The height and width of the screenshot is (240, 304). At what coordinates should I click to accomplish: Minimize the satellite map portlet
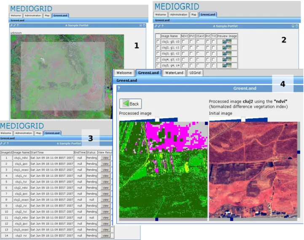[x=141, y=25]
